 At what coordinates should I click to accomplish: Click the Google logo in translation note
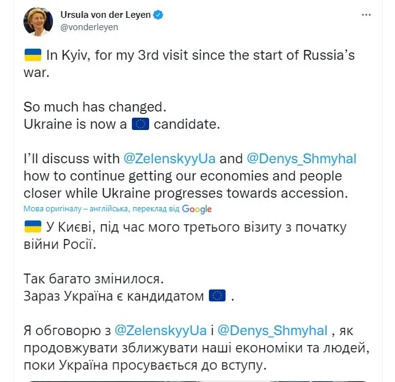(x=197, y=209)
